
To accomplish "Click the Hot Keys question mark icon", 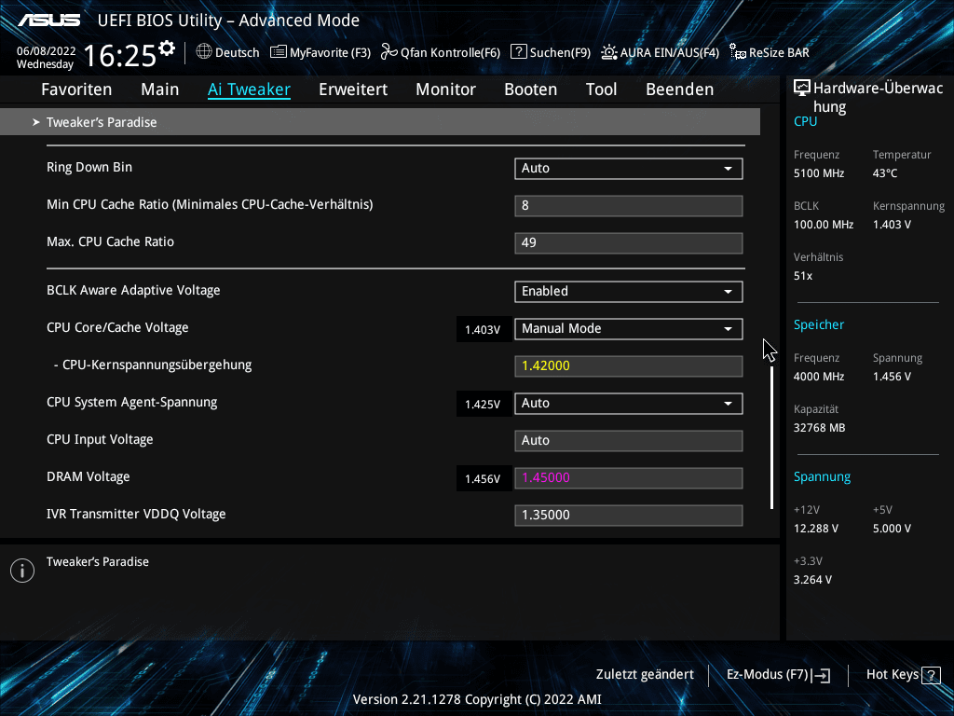I will 931,675.
